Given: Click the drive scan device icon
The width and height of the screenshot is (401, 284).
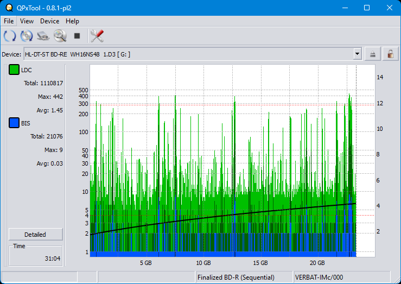Looking at the screenshot, I should click(x=43, y=36).
